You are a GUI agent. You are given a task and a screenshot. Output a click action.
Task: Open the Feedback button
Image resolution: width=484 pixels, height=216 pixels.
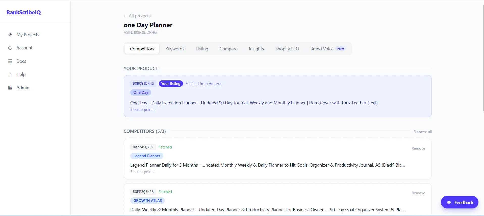click(460, 202)
